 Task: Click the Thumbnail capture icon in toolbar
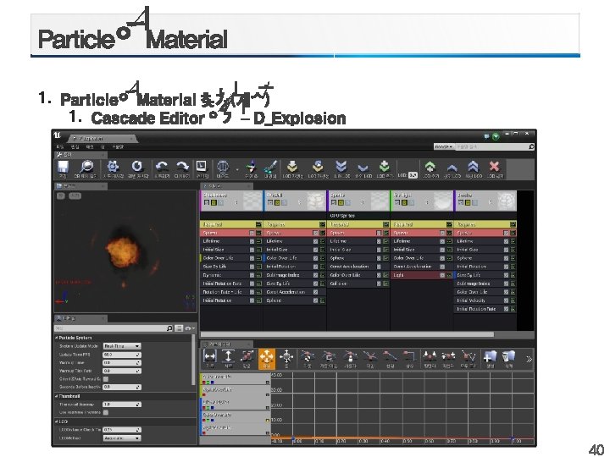coord(202,167)
